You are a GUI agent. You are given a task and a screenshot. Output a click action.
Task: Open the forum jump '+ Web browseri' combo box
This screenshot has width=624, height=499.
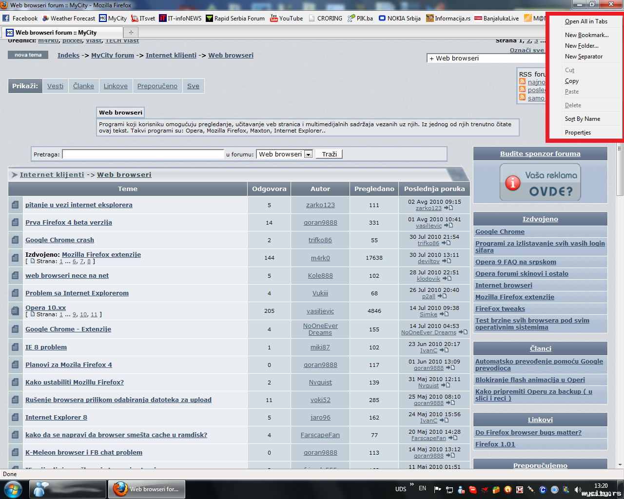[486, 58]
